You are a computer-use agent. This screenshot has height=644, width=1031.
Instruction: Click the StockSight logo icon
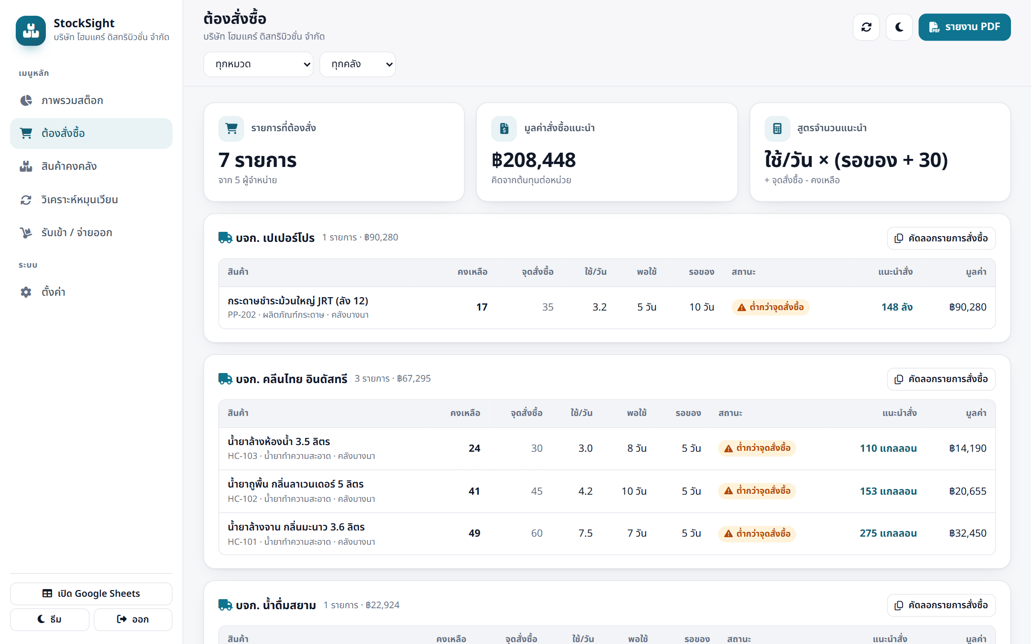pos(31,31)
